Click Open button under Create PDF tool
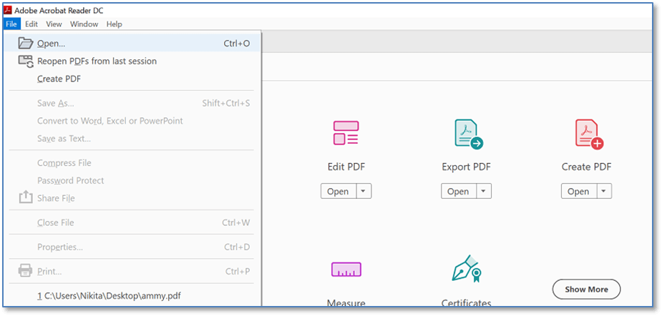 click(x=579, y=191)
